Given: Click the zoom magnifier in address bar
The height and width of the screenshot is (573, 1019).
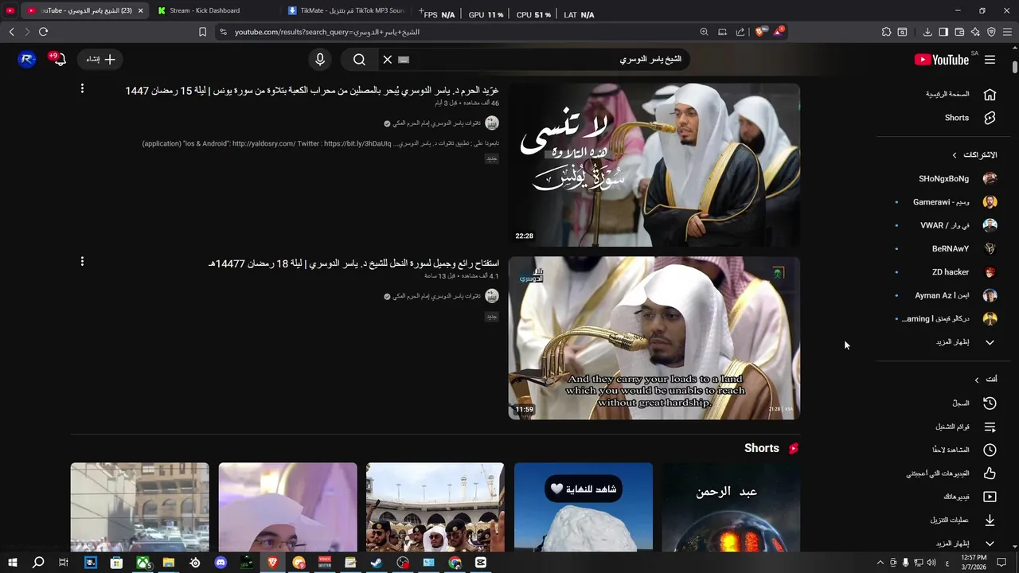Looking at the screenshot, I should click(x=704, y=32).
